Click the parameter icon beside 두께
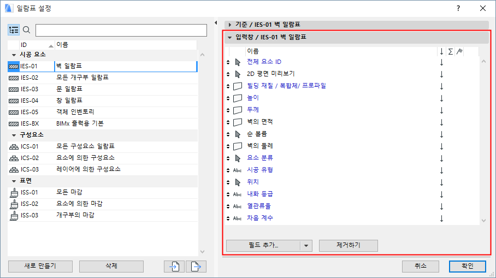Image resolution: width=496 pixels, height=278 pixels. click(x=238, y=110)
